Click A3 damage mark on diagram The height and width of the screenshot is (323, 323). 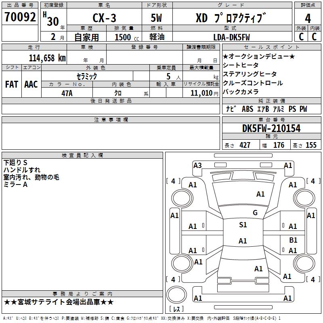[x=197, y=165]
